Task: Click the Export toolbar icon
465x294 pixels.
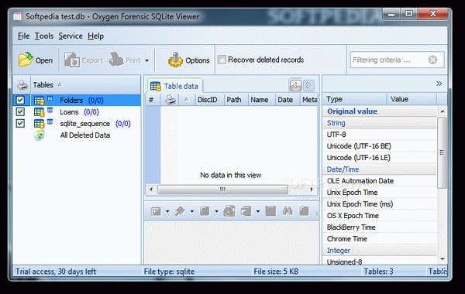Action: [72, 60]
